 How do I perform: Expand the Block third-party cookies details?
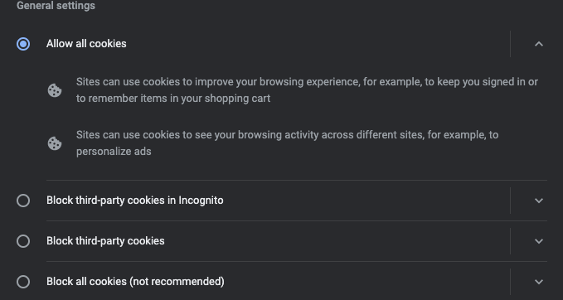(x=539, y=241)
